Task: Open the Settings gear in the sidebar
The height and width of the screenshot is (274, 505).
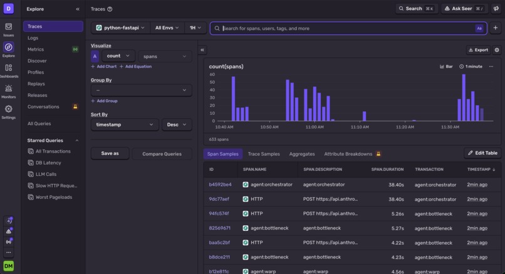Action: (x=9, y=109)
